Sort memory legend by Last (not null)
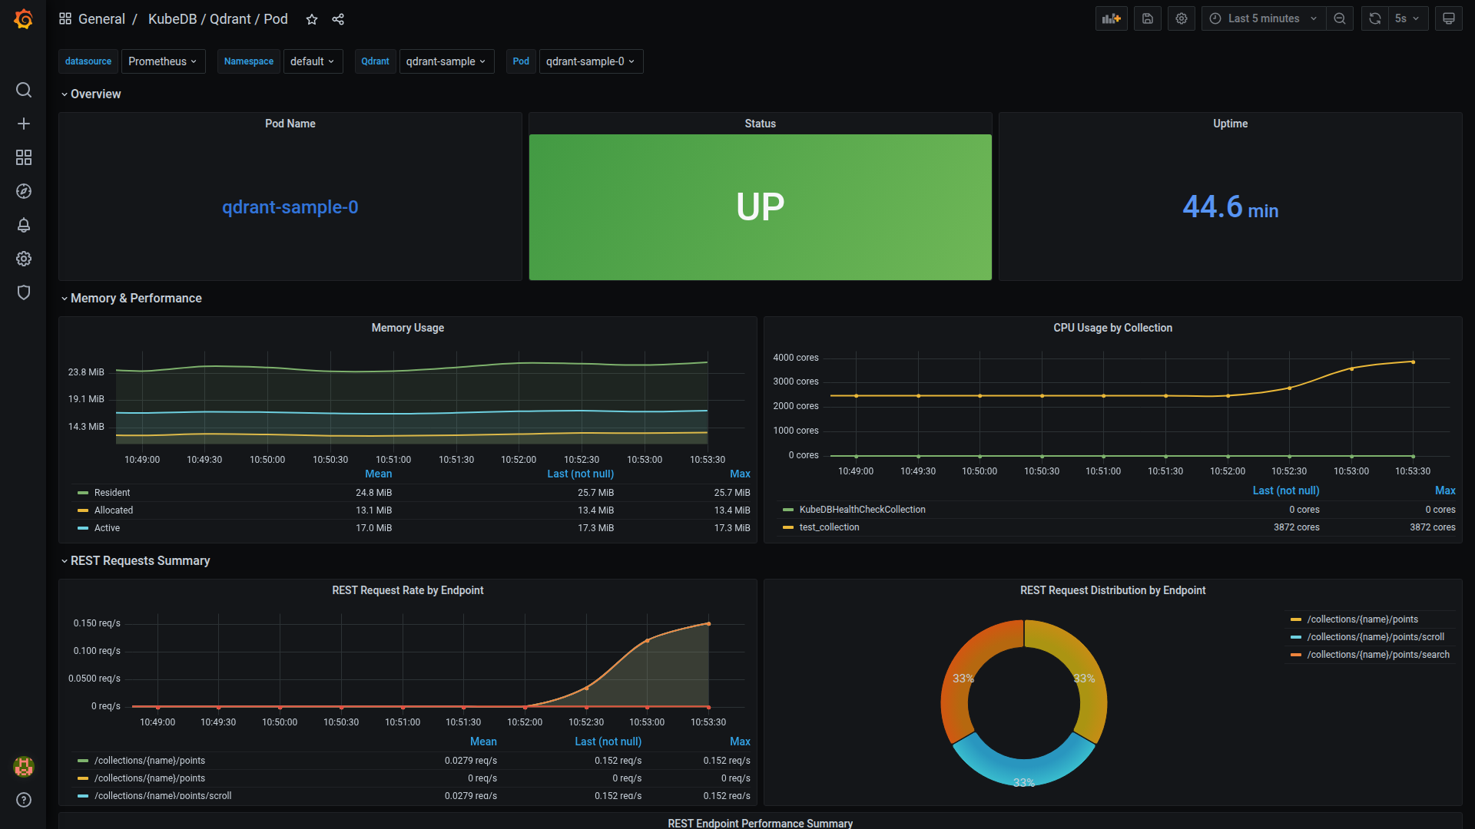1475x829 pixels. [581, 474]
